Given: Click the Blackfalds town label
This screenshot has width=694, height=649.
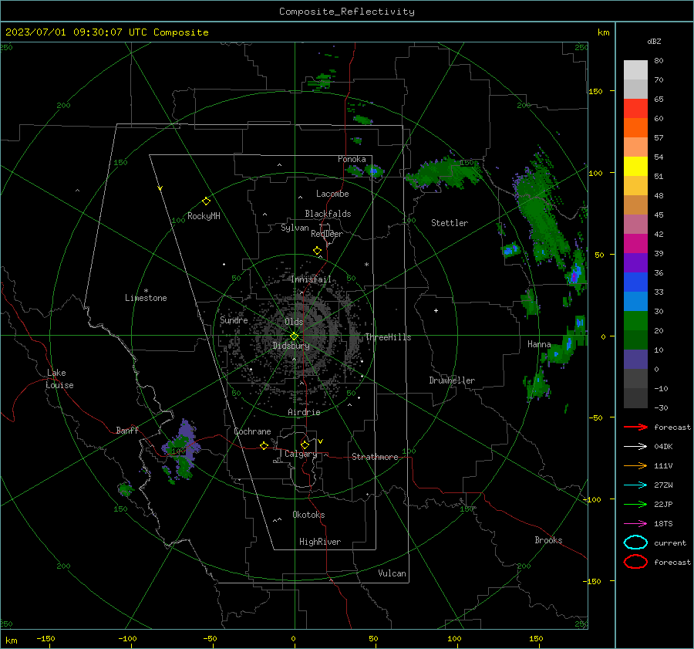Looking at the screenshot, I should tap(328, 214).
